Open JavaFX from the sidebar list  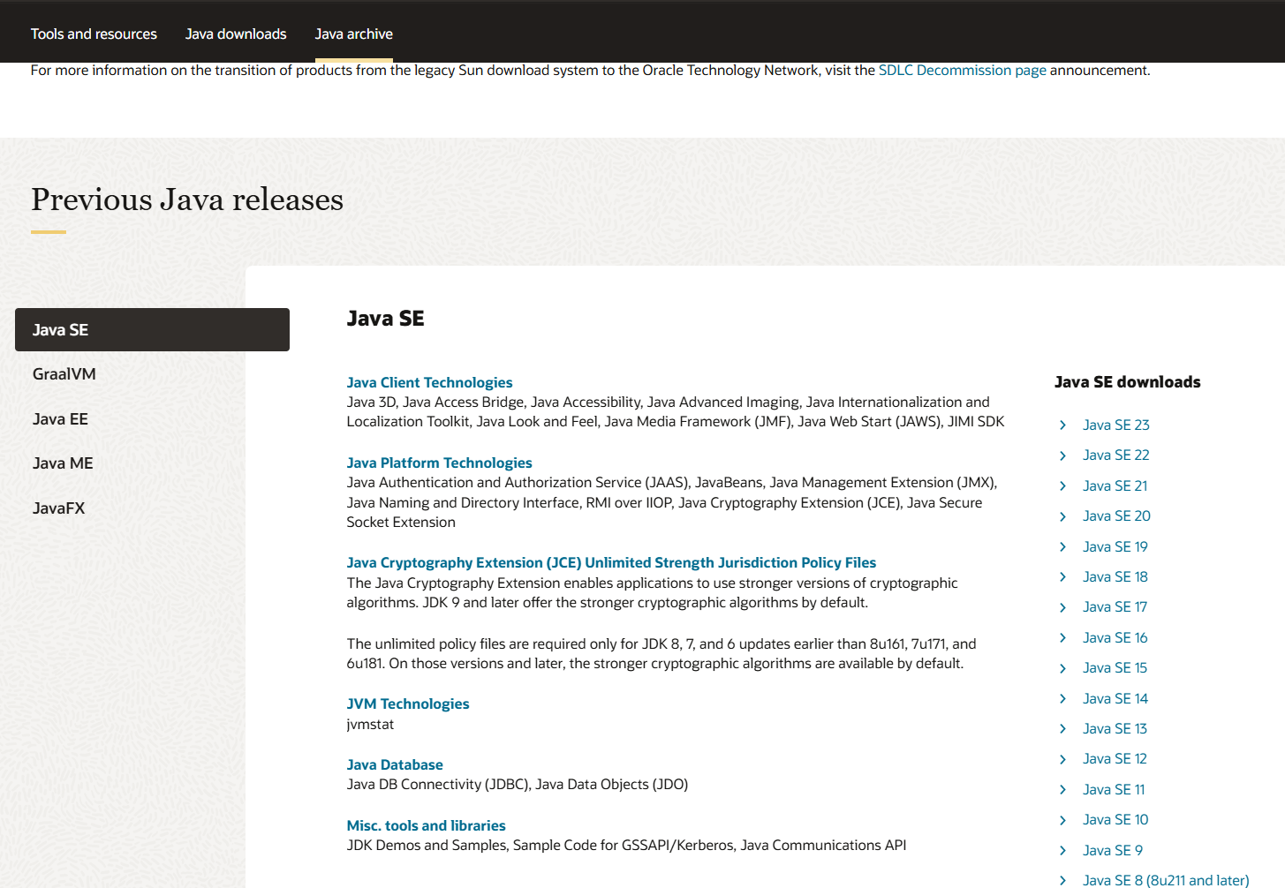[58, 508]
